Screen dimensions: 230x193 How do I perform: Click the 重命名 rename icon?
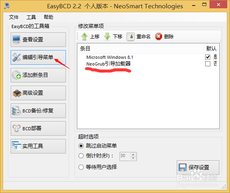click(x=131, y=37)
